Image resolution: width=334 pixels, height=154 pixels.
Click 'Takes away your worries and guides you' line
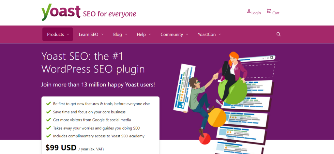click(97, 128)
